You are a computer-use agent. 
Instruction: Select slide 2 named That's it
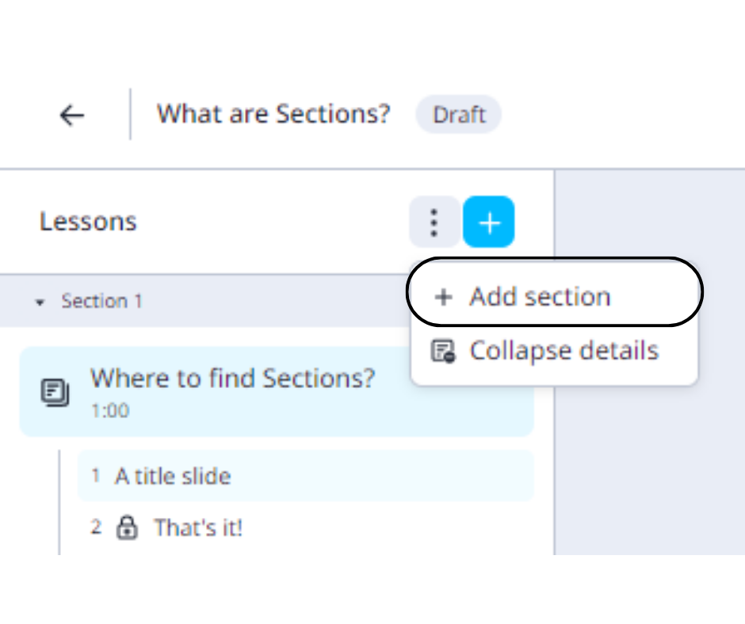tap(197, 527)
